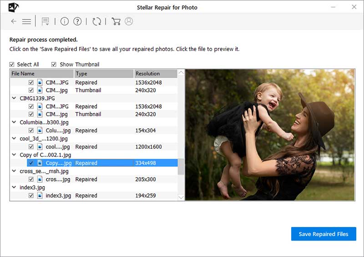Uncheck the cool....jpg file checkbox

31,147
